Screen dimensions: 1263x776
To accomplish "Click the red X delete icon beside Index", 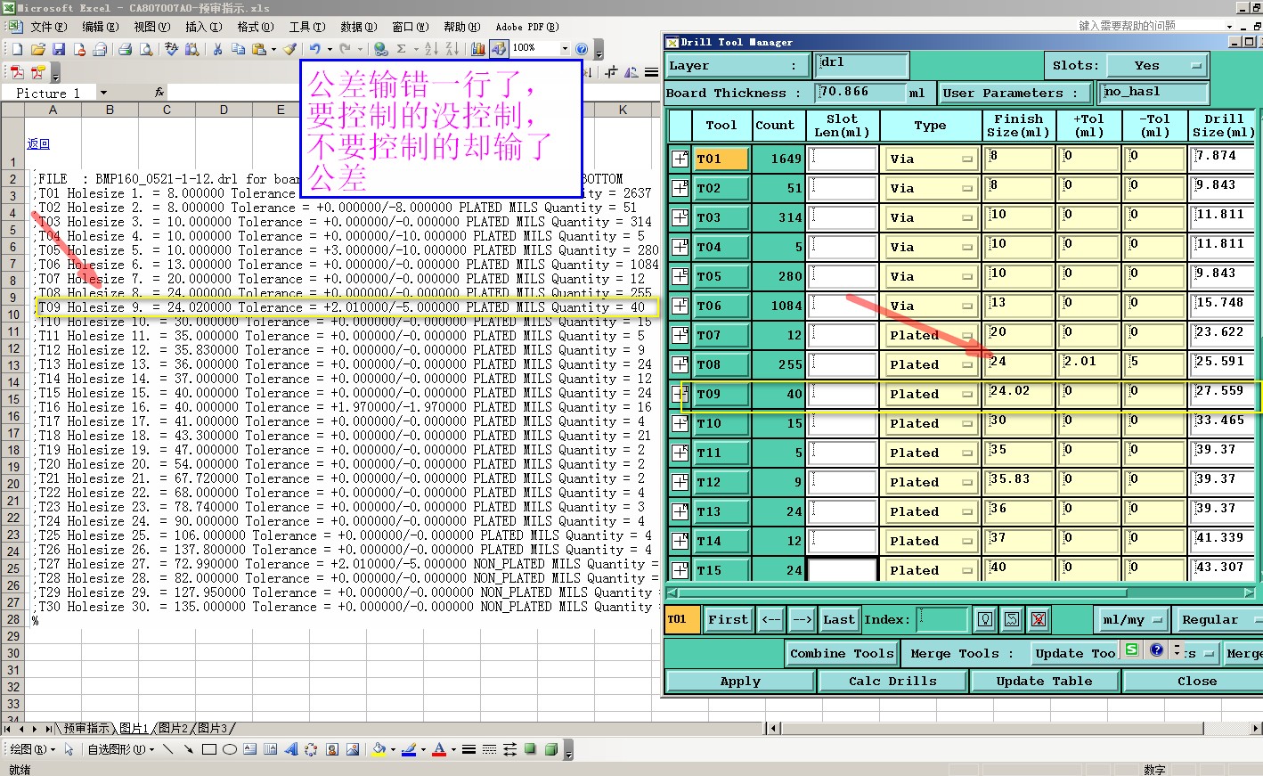I will tap(1039, 619).
